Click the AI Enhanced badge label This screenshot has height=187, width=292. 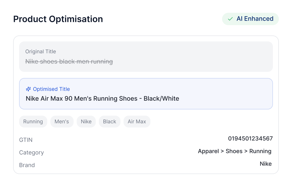(x=255, y=19)
